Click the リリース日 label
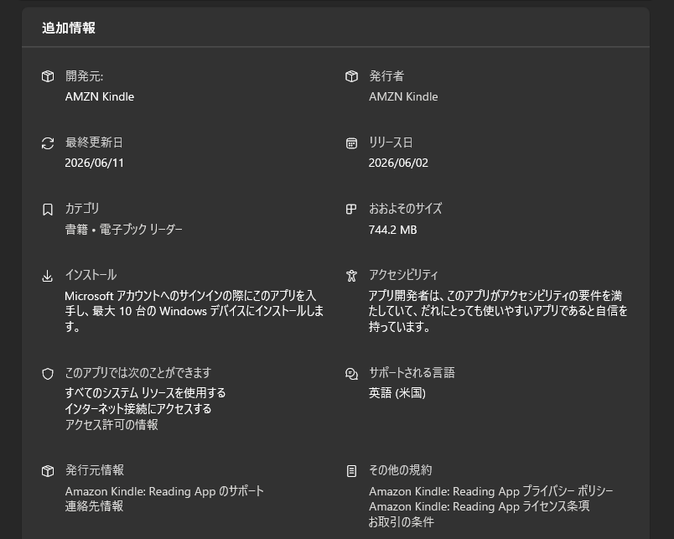674x539 pixels. (391, 143)
